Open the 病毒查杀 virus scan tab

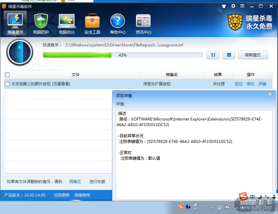click(15, 23)
